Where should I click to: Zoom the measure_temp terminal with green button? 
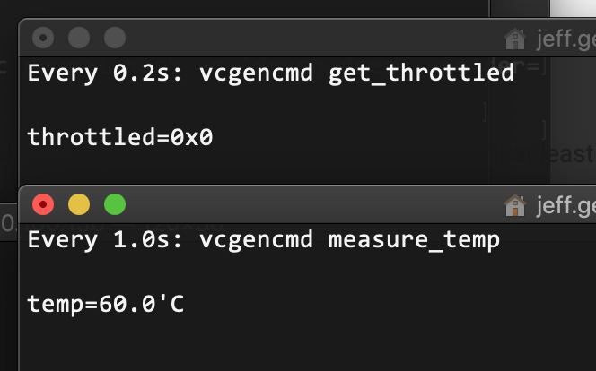click(115, 204)
